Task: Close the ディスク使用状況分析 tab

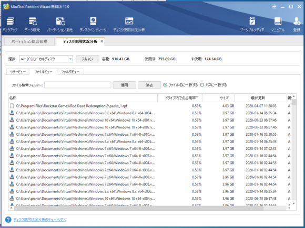Action: (101, 41)
